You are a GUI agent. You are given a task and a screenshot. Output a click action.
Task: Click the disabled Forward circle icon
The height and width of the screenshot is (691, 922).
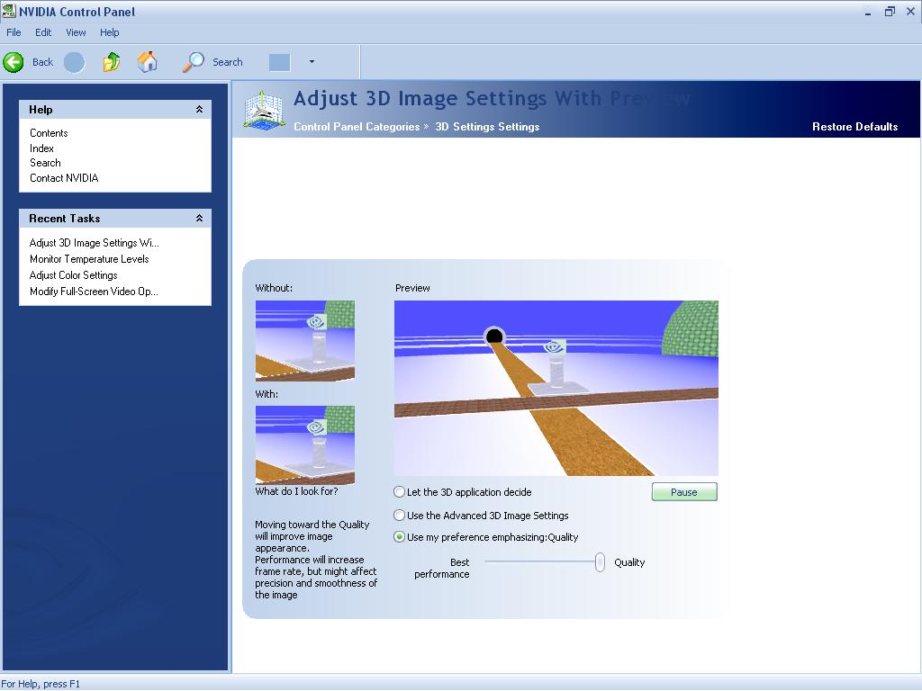coord(74,62)
